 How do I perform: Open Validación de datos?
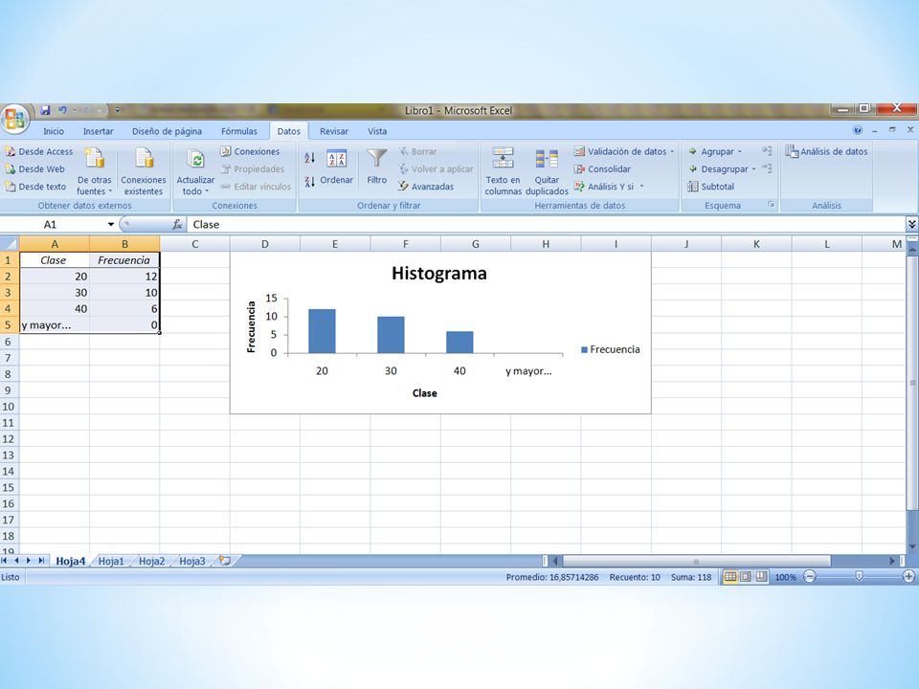click(620, 151)
